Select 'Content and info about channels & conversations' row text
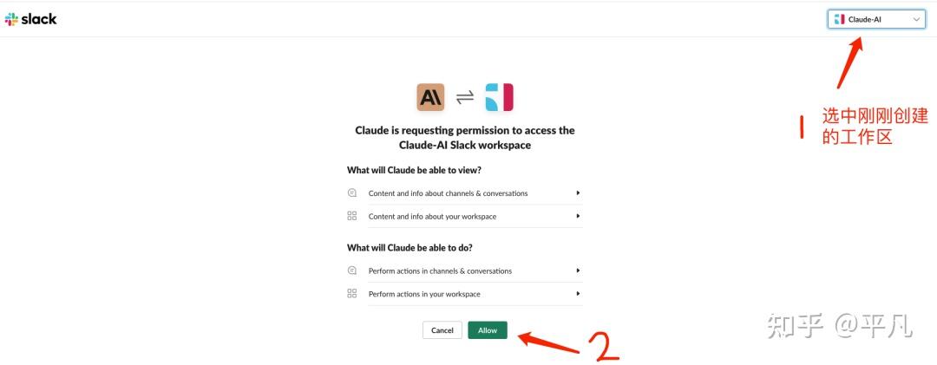 click(x=448, y=193)
